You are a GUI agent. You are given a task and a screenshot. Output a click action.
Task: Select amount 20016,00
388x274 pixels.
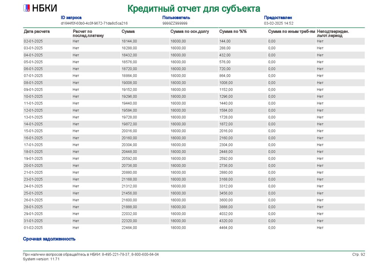[x=129, y=131]
